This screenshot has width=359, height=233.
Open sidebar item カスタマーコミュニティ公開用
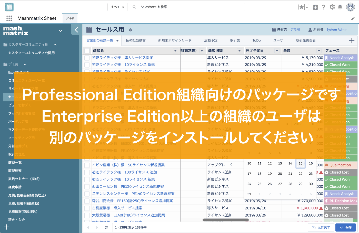31,53
